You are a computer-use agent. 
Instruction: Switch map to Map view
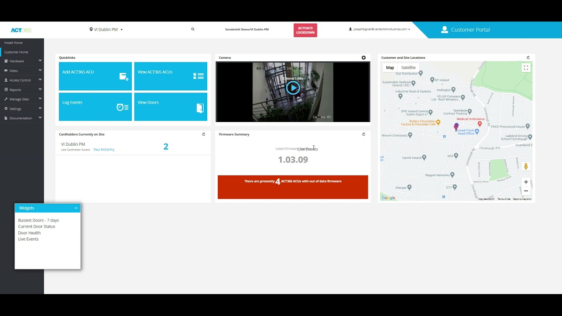click(x=390, y=68)
